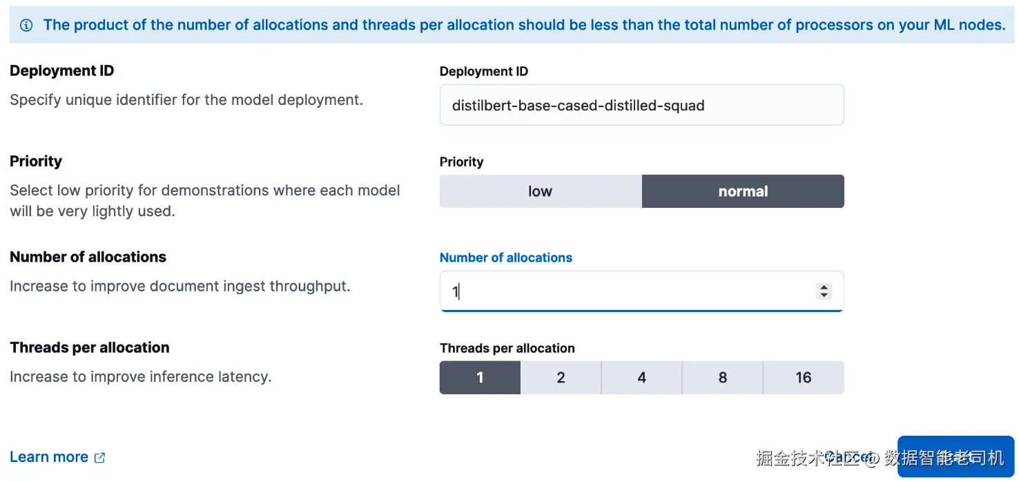Focus the Deployment ID text field
This screenshot has width=1019, height=482.
pyautogui.click(x=641, y=105)
